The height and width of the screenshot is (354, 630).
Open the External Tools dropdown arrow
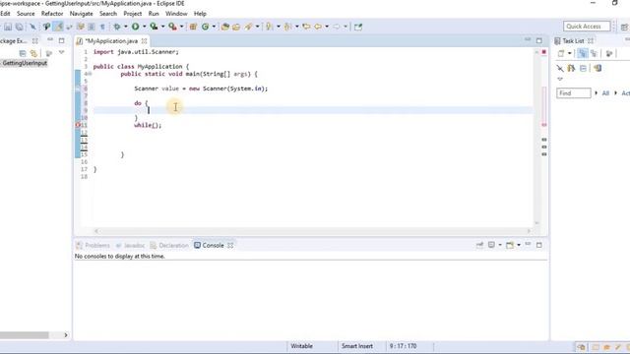point(181,27)
